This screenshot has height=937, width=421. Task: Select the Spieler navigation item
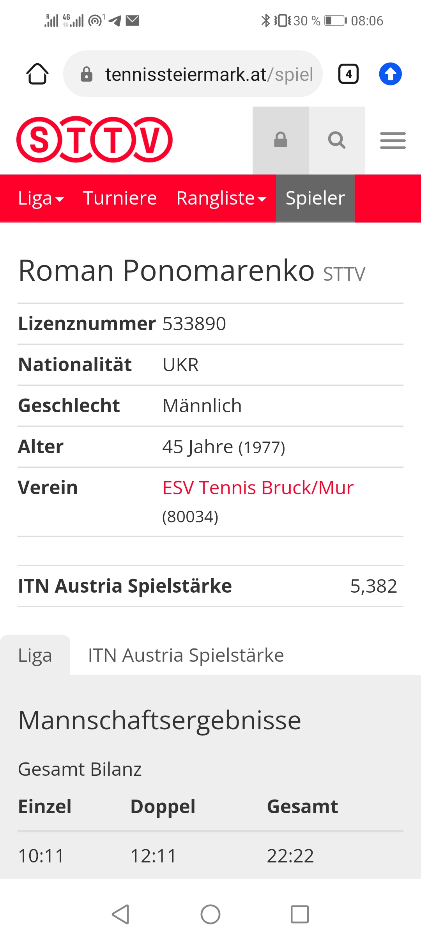pyautogui.click(x=315, y=198)
